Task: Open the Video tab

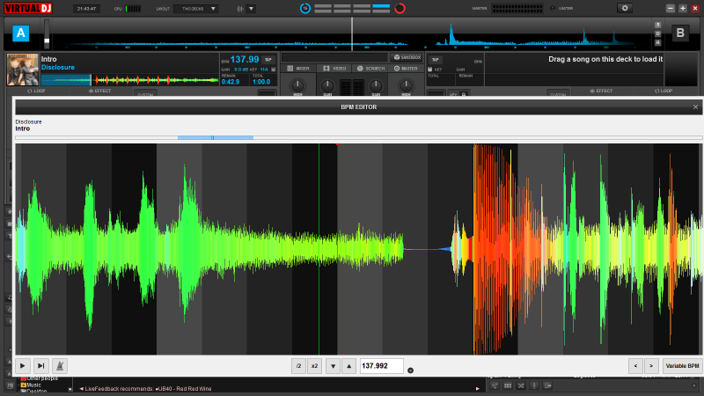Action: (334, 69)
